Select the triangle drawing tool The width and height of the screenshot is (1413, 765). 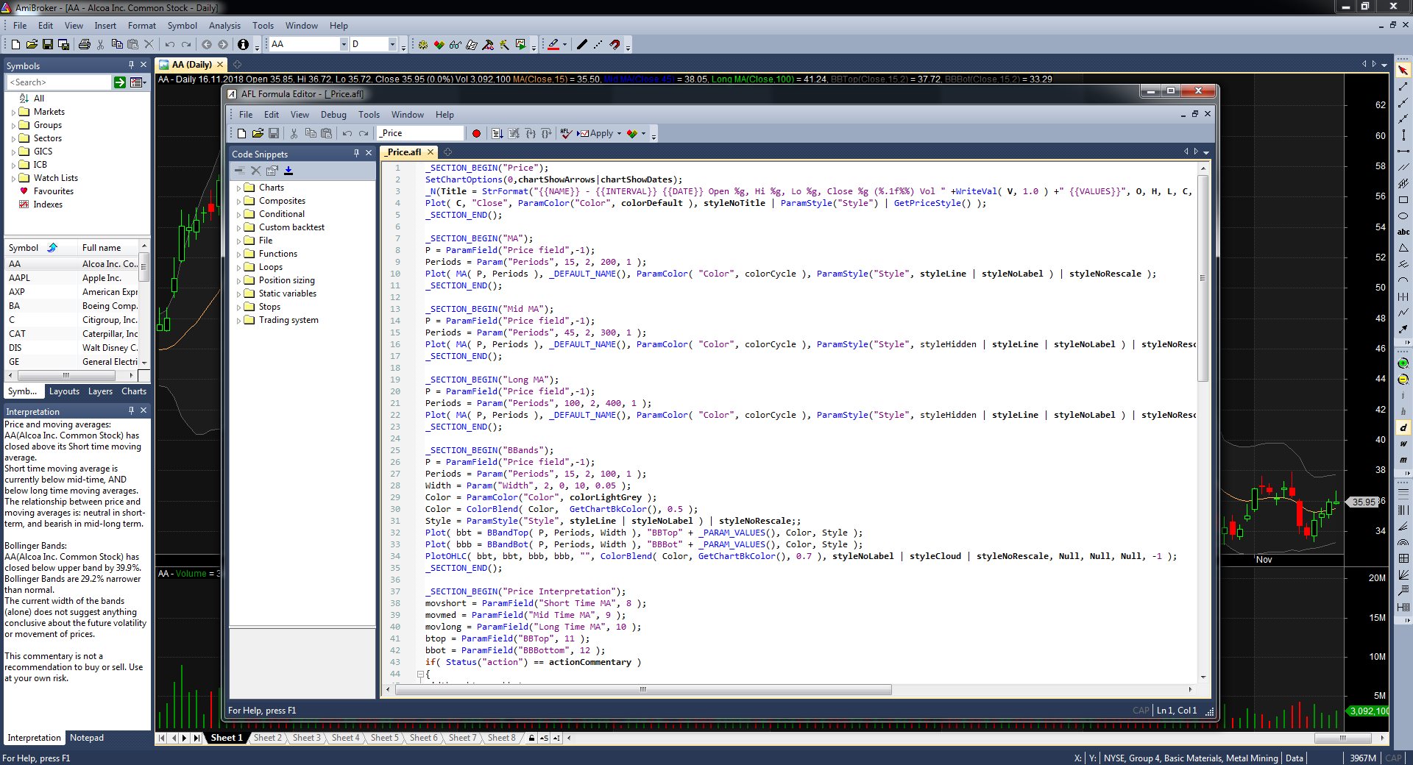[x=1403, y=248]
